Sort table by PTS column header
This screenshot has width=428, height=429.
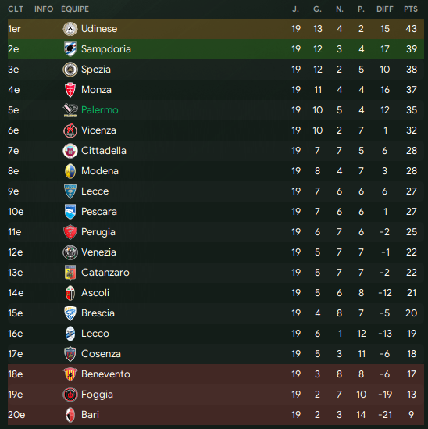(411, 9)
